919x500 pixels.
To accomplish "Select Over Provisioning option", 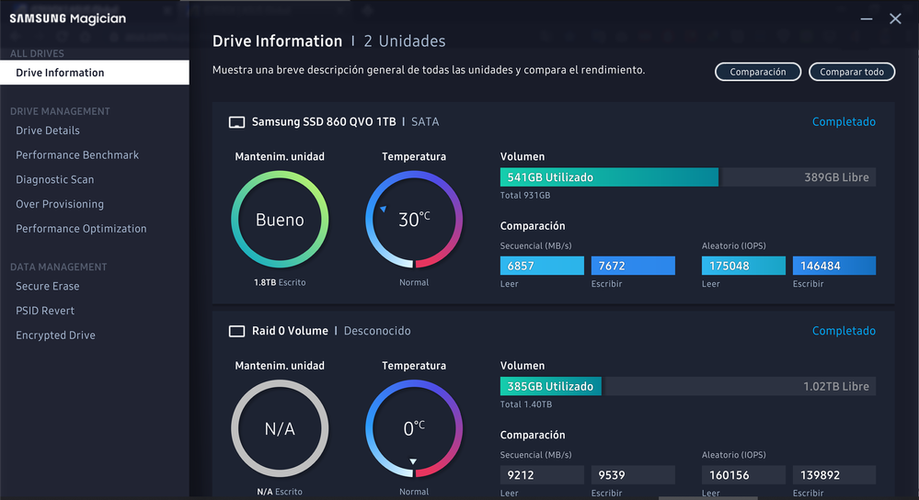I will 60,204.
